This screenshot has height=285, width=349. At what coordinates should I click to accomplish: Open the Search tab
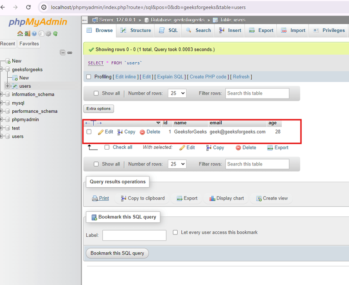(199, 30)
